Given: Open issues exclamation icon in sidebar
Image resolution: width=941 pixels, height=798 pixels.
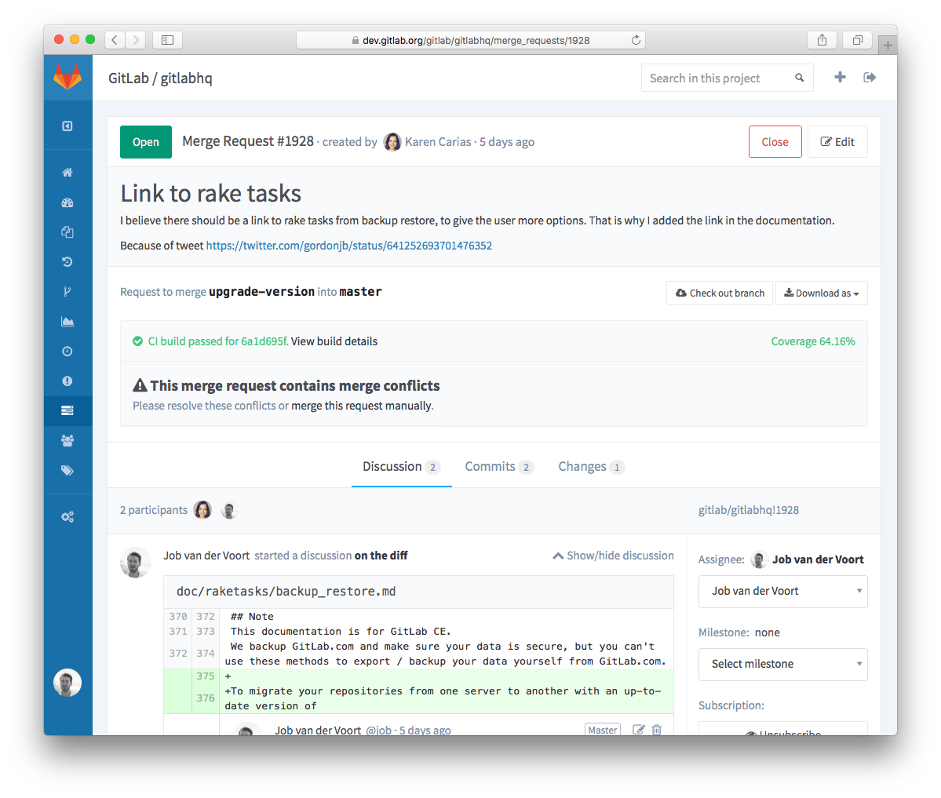Looking at the screenshot, I should 67,381.
